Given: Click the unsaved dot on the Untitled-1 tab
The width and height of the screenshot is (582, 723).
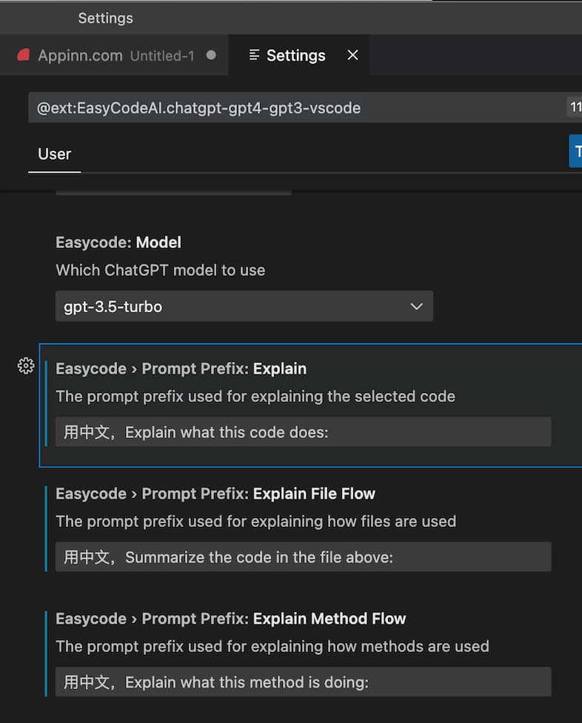Looking at the screenshot, I should coord(211,56).
